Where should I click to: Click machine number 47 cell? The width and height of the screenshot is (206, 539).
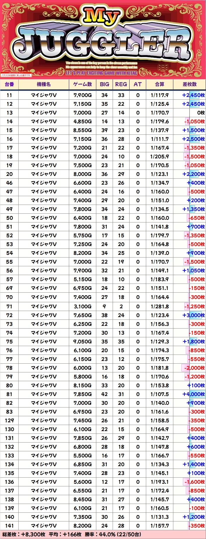pos(9,191)
